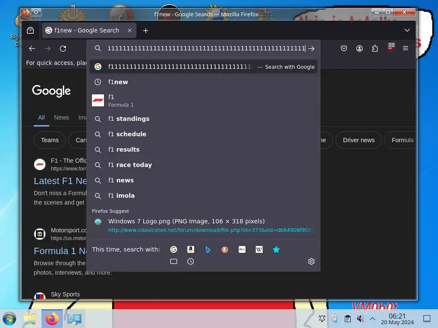This screenshot has width=438, height=328.
Task: Open the Formula 1 News Motorsport result
Action: (x=60, y=251)
